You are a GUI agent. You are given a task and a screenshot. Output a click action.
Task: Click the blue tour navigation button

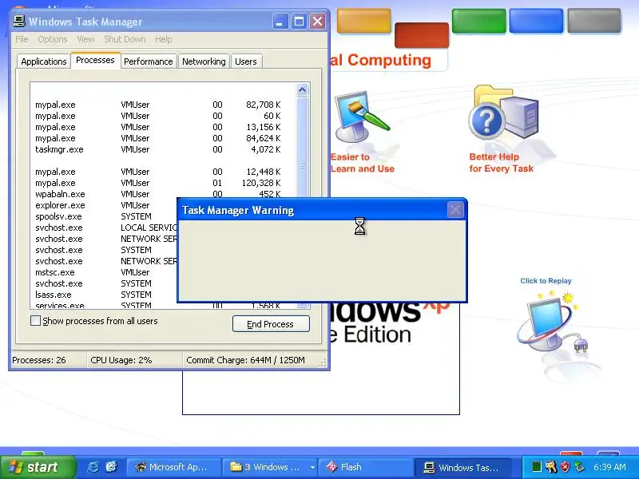(536, 21)
